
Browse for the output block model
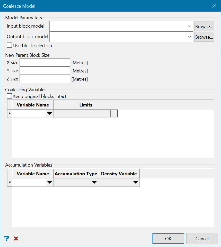[204, 37]
